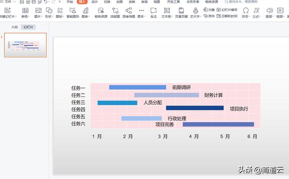The width and height of the screenshot is (289, 179).
Task: Insert an 附件 attachment
Action: coord(209,16)
